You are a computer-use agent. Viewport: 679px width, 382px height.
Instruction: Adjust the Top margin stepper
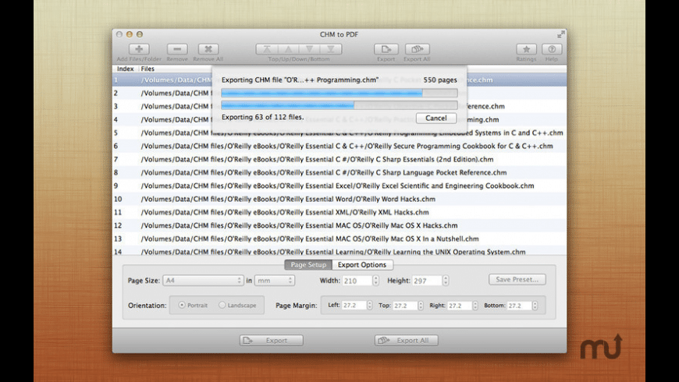tap(421, 305)
